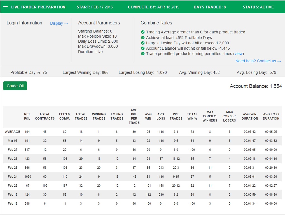Follow the Need help? Contact us link

click(258, 61)
